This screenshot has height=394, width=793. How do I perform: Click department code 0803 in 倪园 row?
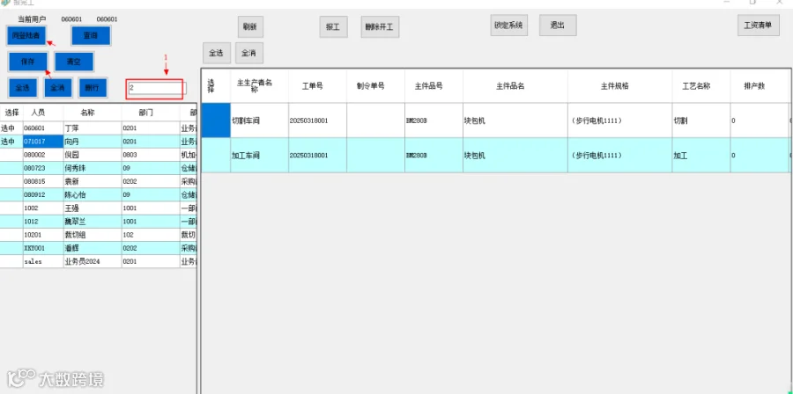[x=150, y=155]
